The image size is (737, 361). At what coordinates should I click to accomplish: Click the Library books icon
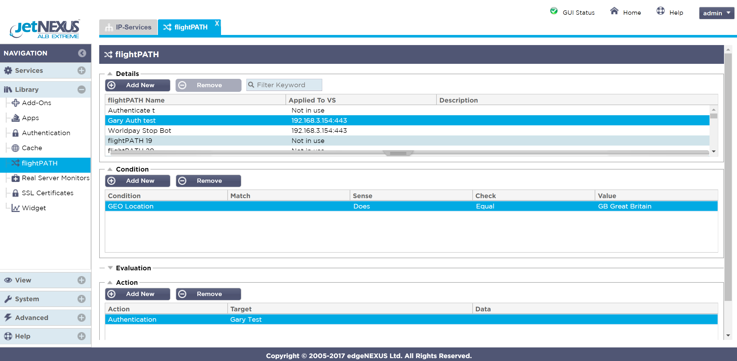click(8, 90)
